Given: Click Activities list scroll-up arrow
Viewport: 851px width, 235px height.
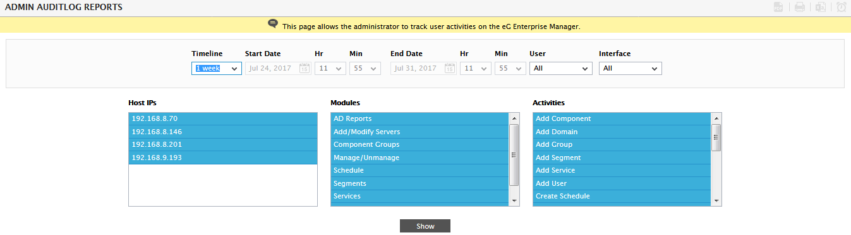Looking at the screenshot, I should pyautogui.click(x=716, y=118).
